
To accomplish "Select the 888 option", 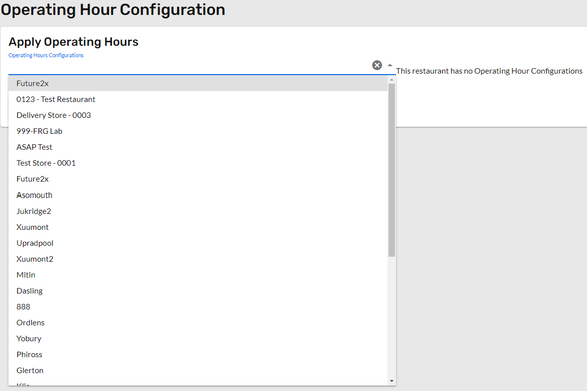I will (198, 307).
